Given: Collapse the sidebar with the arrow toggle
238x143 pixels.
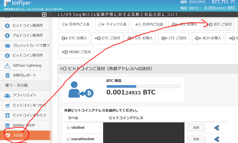Looking at the screenshot, I should pyautogui.click(x=44, y=15).
